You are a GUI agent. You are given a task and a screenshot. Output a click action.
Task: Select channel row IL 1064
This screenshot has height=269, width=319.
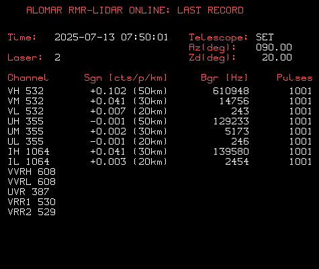(x=29, y=161)
